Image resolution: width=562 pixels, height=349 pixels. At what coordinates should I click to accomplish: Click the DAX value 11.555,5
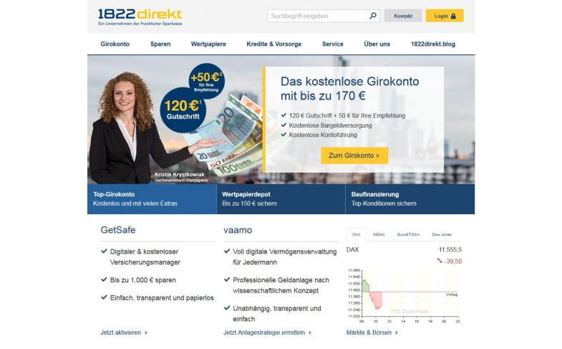450,249
